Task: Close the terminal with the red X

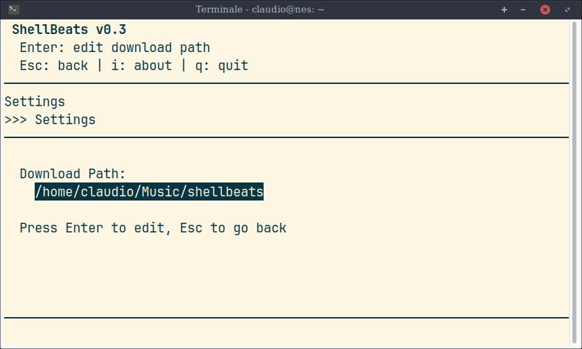Action: 545,10
